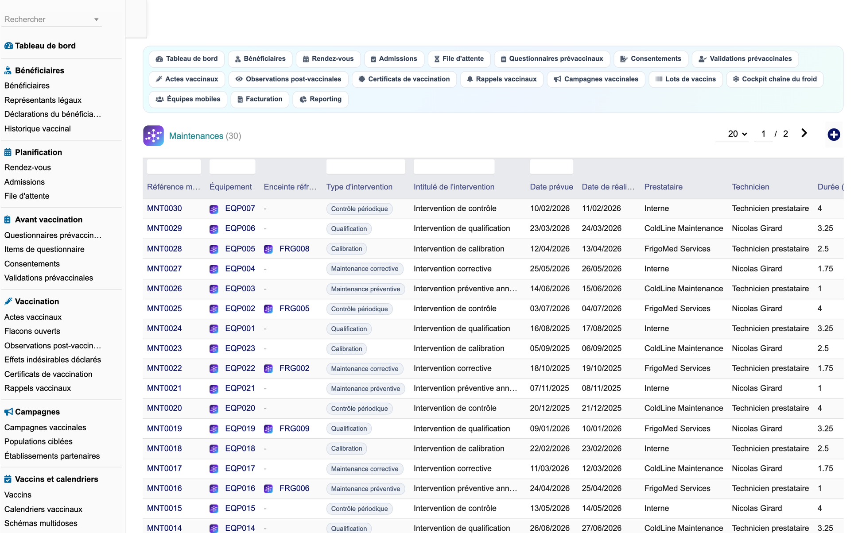Open the Équipes mobiles tab

coord(188,99)
